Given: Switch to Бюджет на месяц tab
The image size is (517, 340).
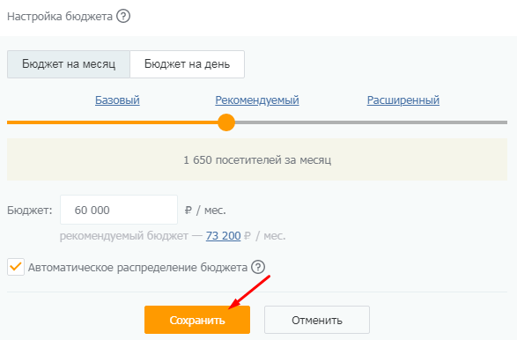Looking at the screenshot, I should [x=69, y=64].
